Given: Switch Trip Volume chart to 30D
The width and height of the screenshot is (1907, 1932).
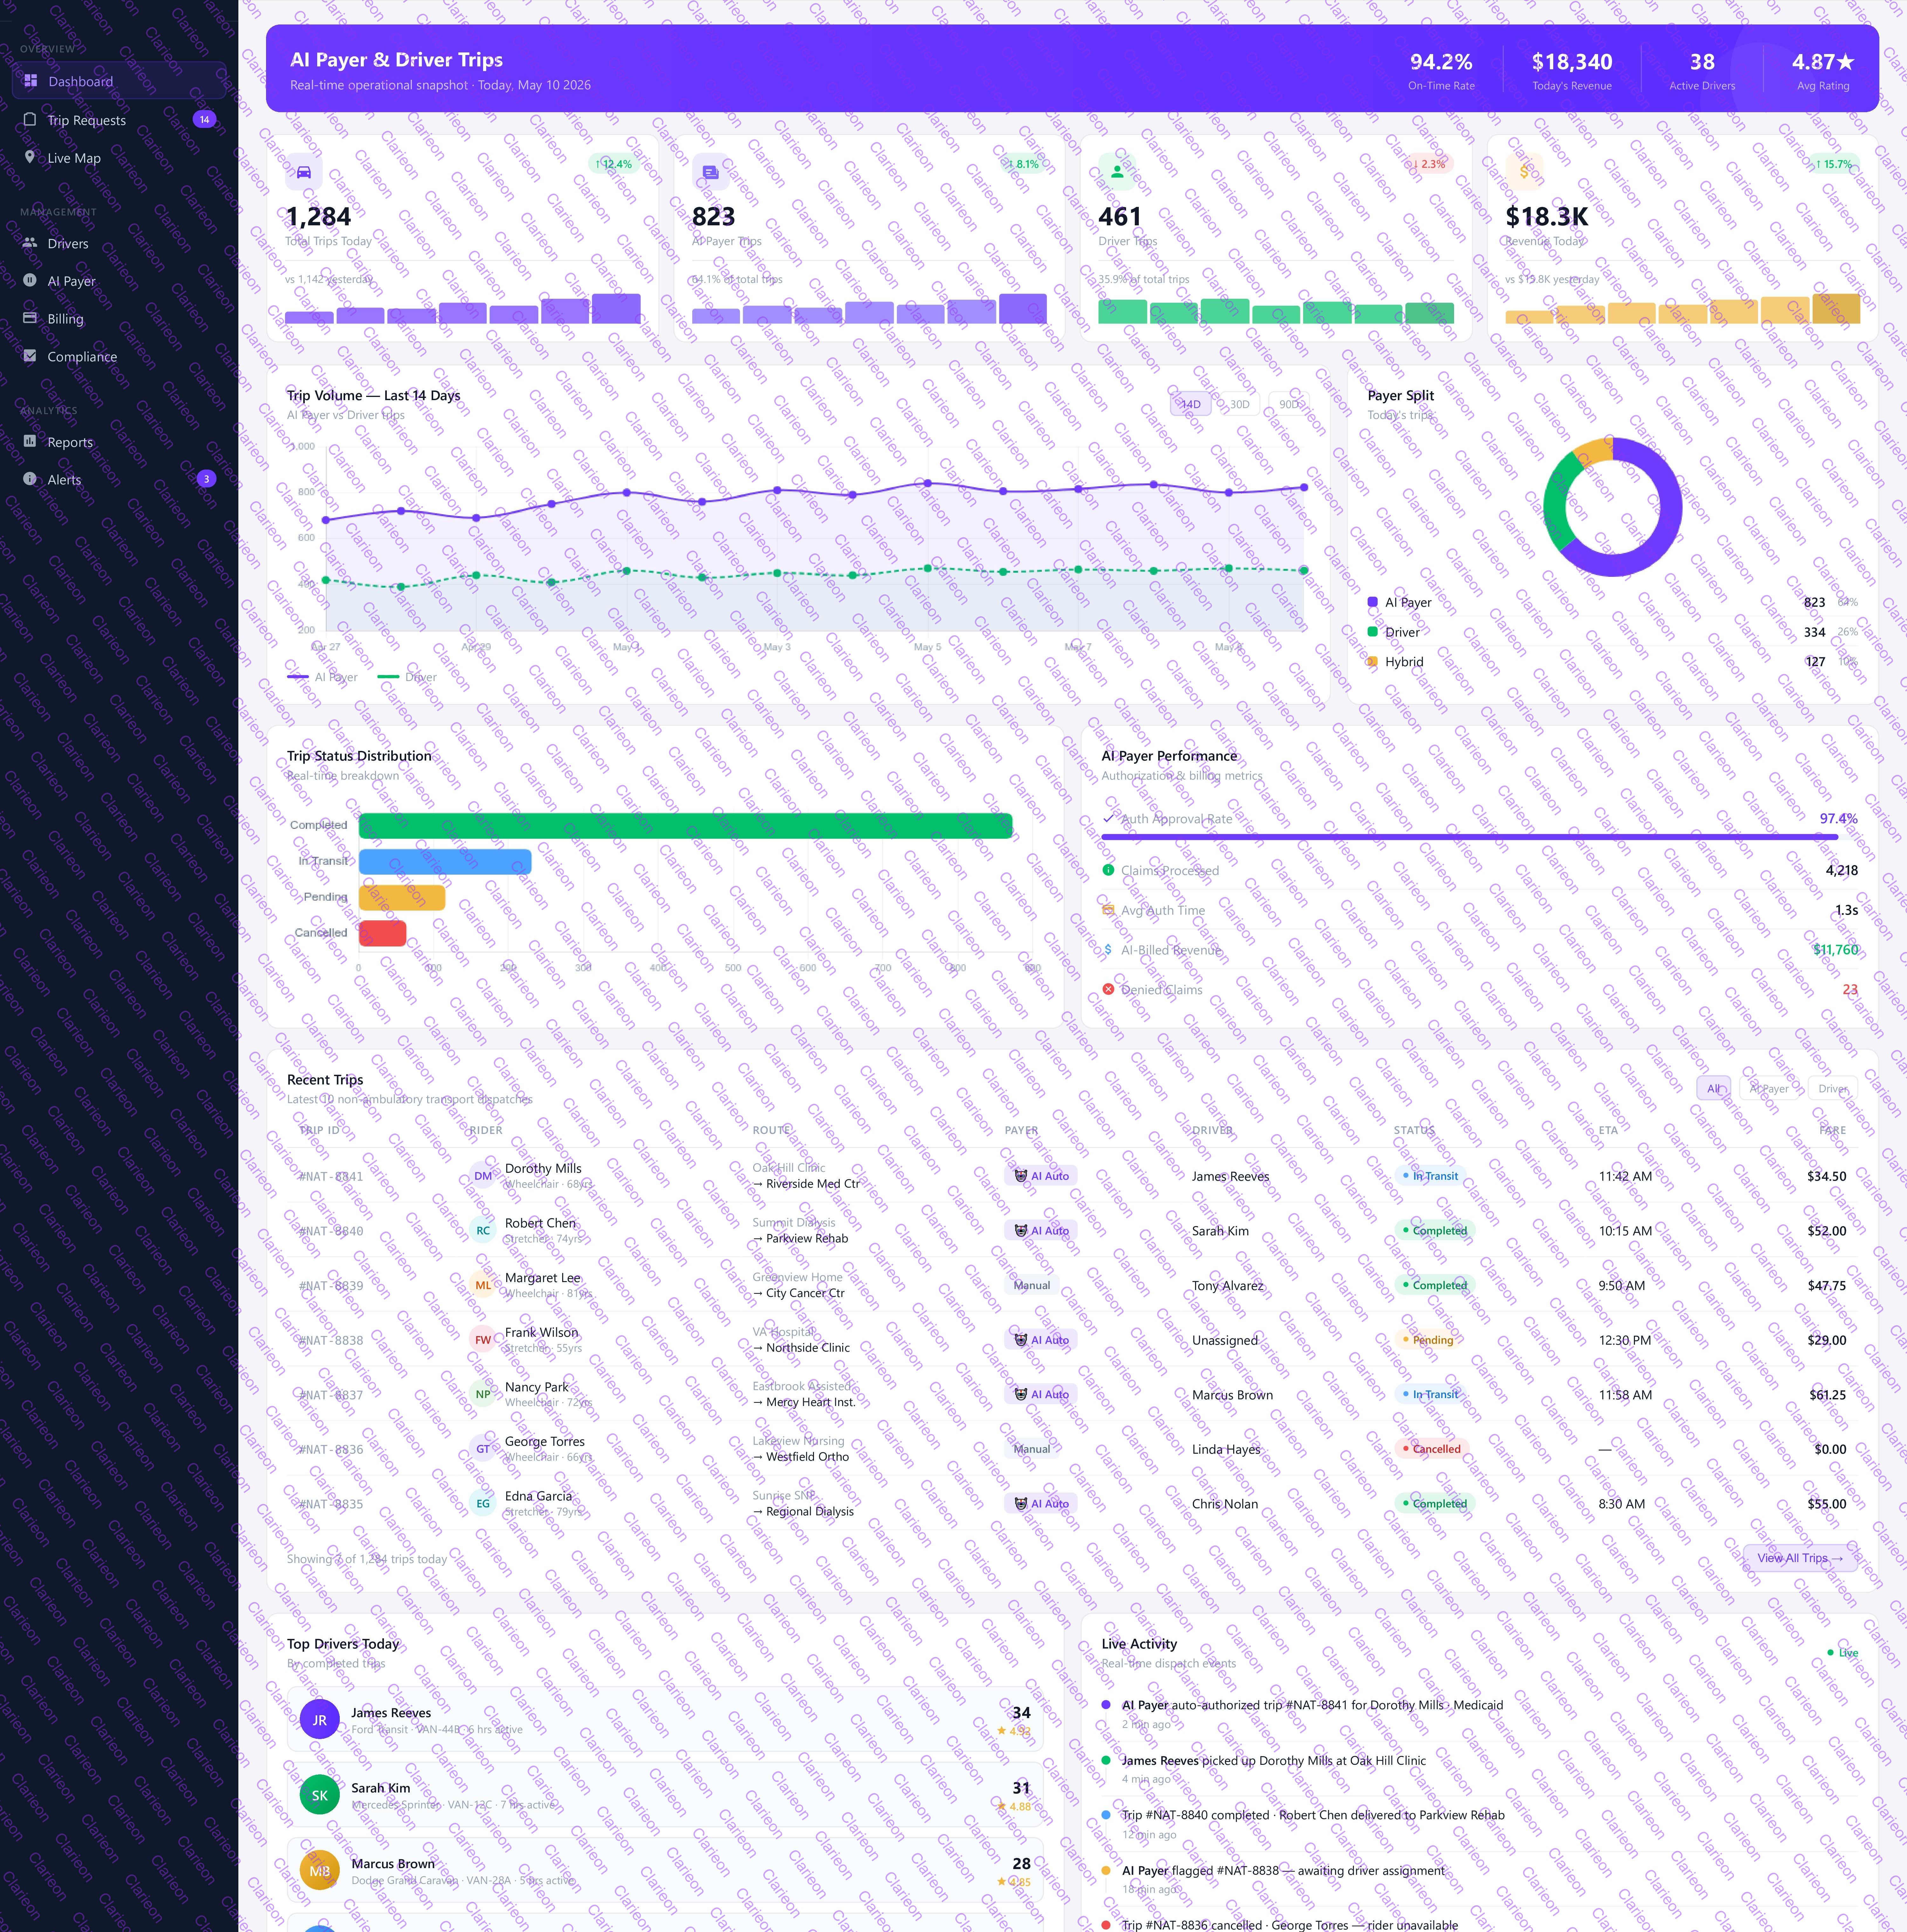Looking at the screenshot, I should pos(1240,404).
